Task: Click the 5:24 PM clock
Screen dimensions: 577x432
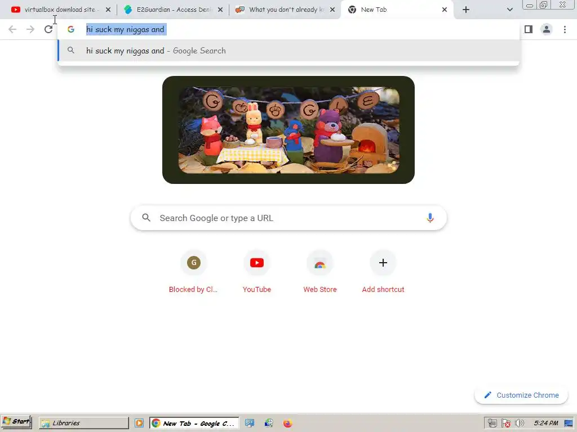Action: pos(545,423)
